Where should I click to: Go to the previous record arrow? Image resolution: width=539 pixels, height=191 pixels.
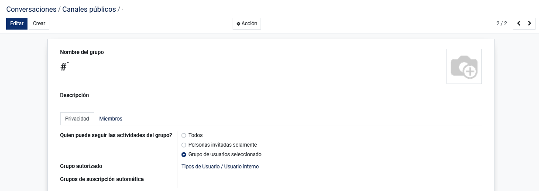coord(518,23)
